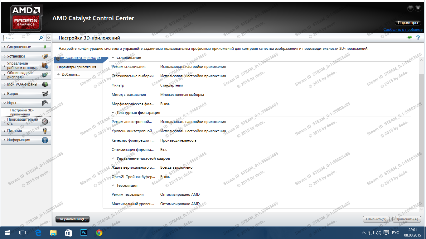Collapse sidebar with double-arrow icon
This screenshot has height=239, width=426.
(x=49, y=38)
